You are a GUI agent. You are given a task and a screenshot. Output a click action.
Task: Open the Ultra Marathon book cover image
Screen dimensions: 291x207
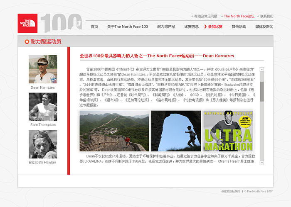pyautogui.click(x=229, y=131)
